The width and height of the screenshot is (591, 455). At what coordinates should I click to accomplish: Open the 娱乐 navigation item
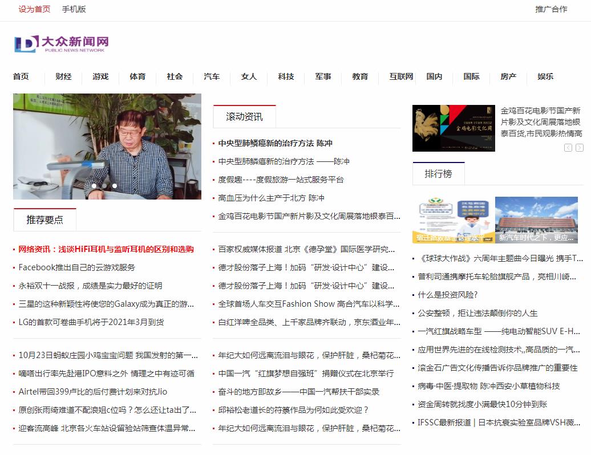point(545,76)
